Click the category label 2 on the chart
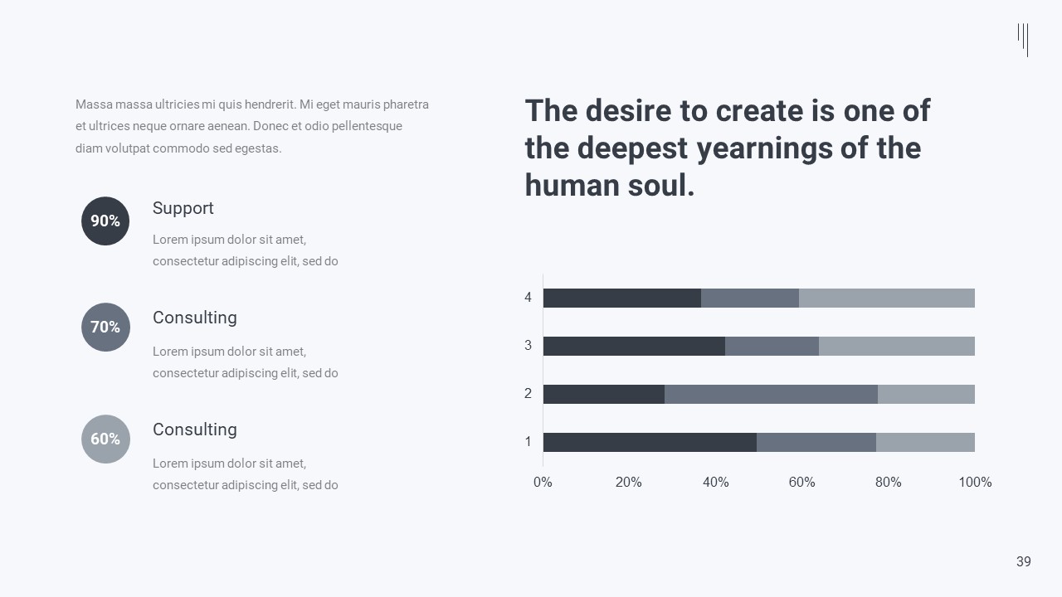1062x597 pixels. pyautogui.click(x=528, y=394)
